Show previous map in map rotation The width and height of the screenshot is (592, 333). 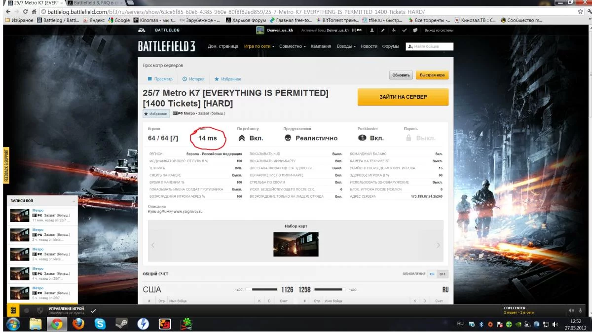coord(153,245)
